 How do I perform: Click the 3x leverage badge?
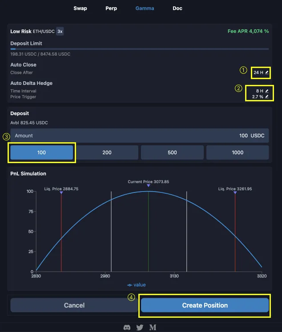coord(60,32)
